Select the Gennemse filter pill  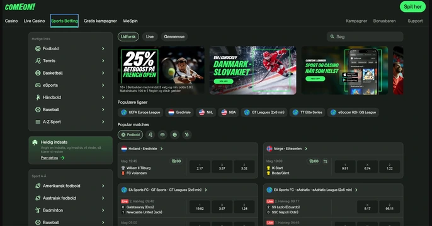point(174,36)
